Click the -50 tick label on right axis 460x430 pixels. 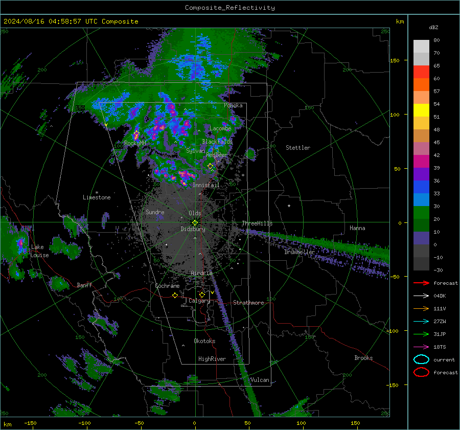point(396,277)
